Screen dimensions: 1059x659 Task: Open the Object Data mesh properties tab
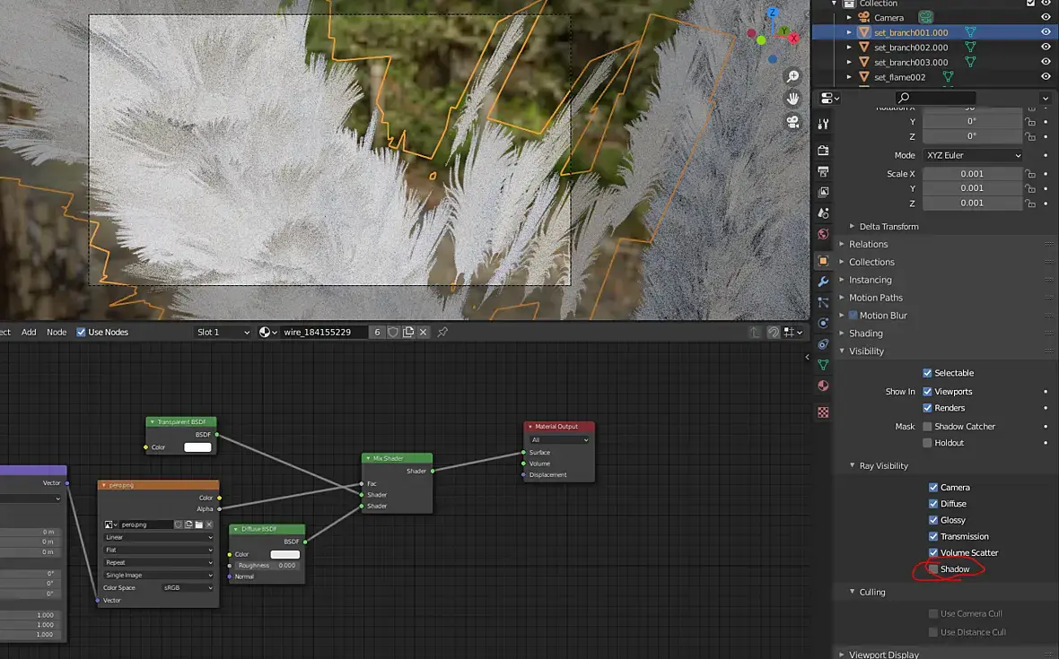point(823,365)
